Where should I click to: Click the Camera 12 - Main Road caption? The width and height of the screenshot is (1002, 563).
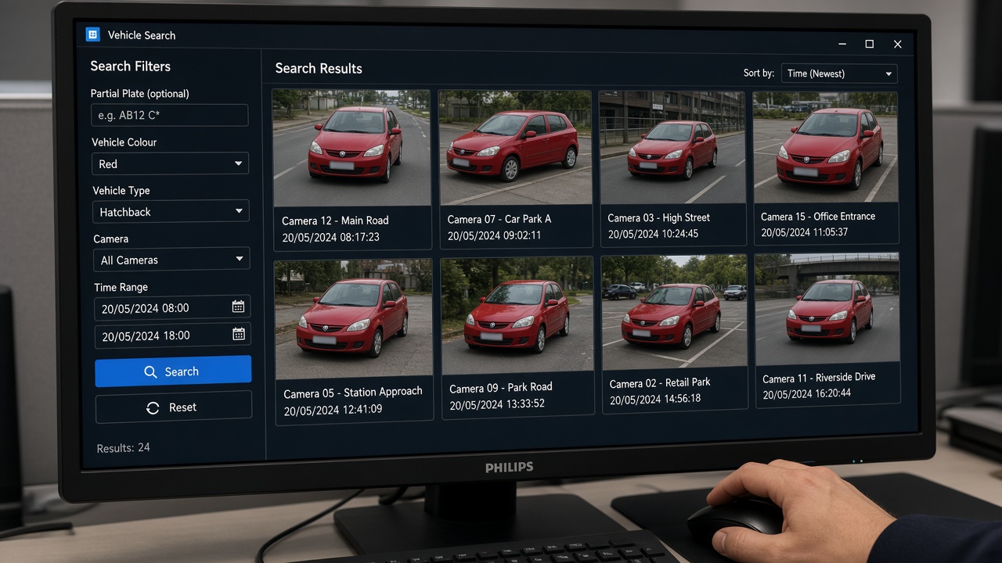[335, 221]
